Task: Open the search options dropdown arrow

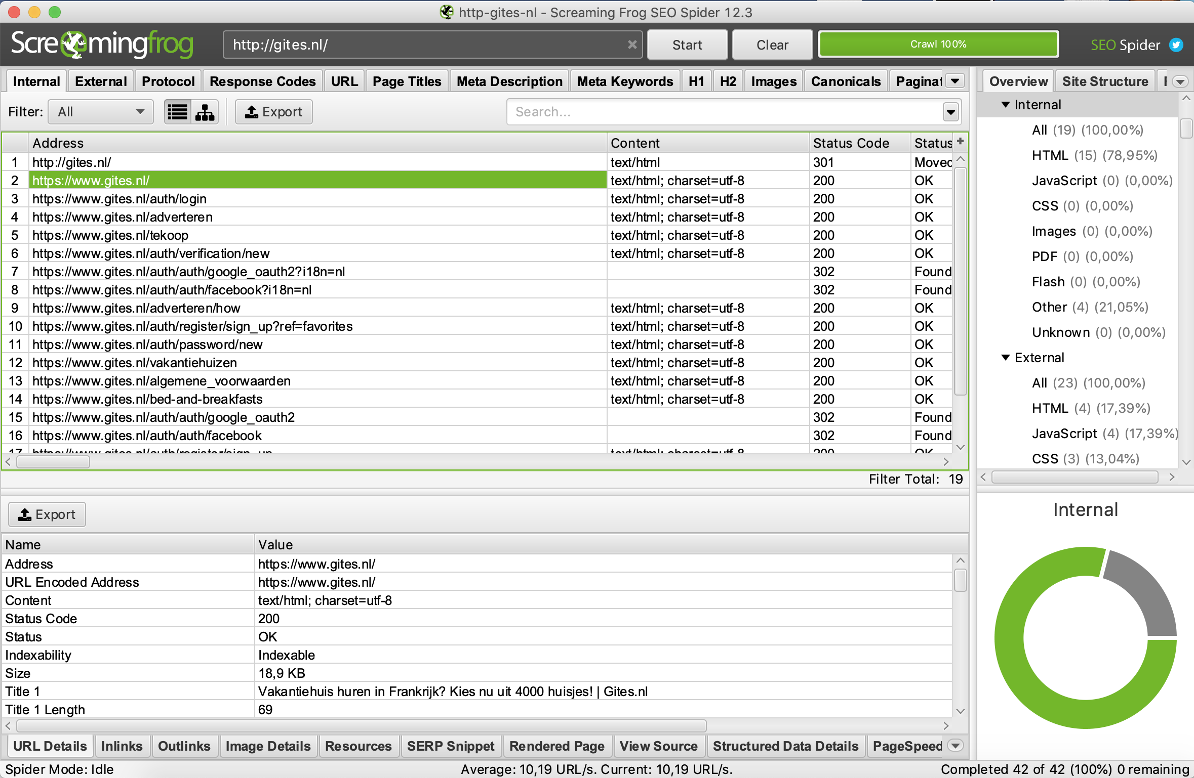Action: [x=950, y=112]
